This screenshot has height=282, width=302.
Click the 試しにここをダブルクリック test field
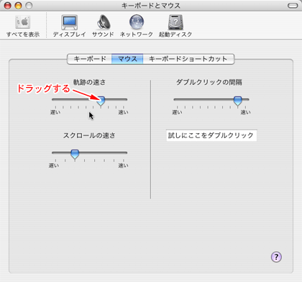pyautogui.click(x=211, y=135)
